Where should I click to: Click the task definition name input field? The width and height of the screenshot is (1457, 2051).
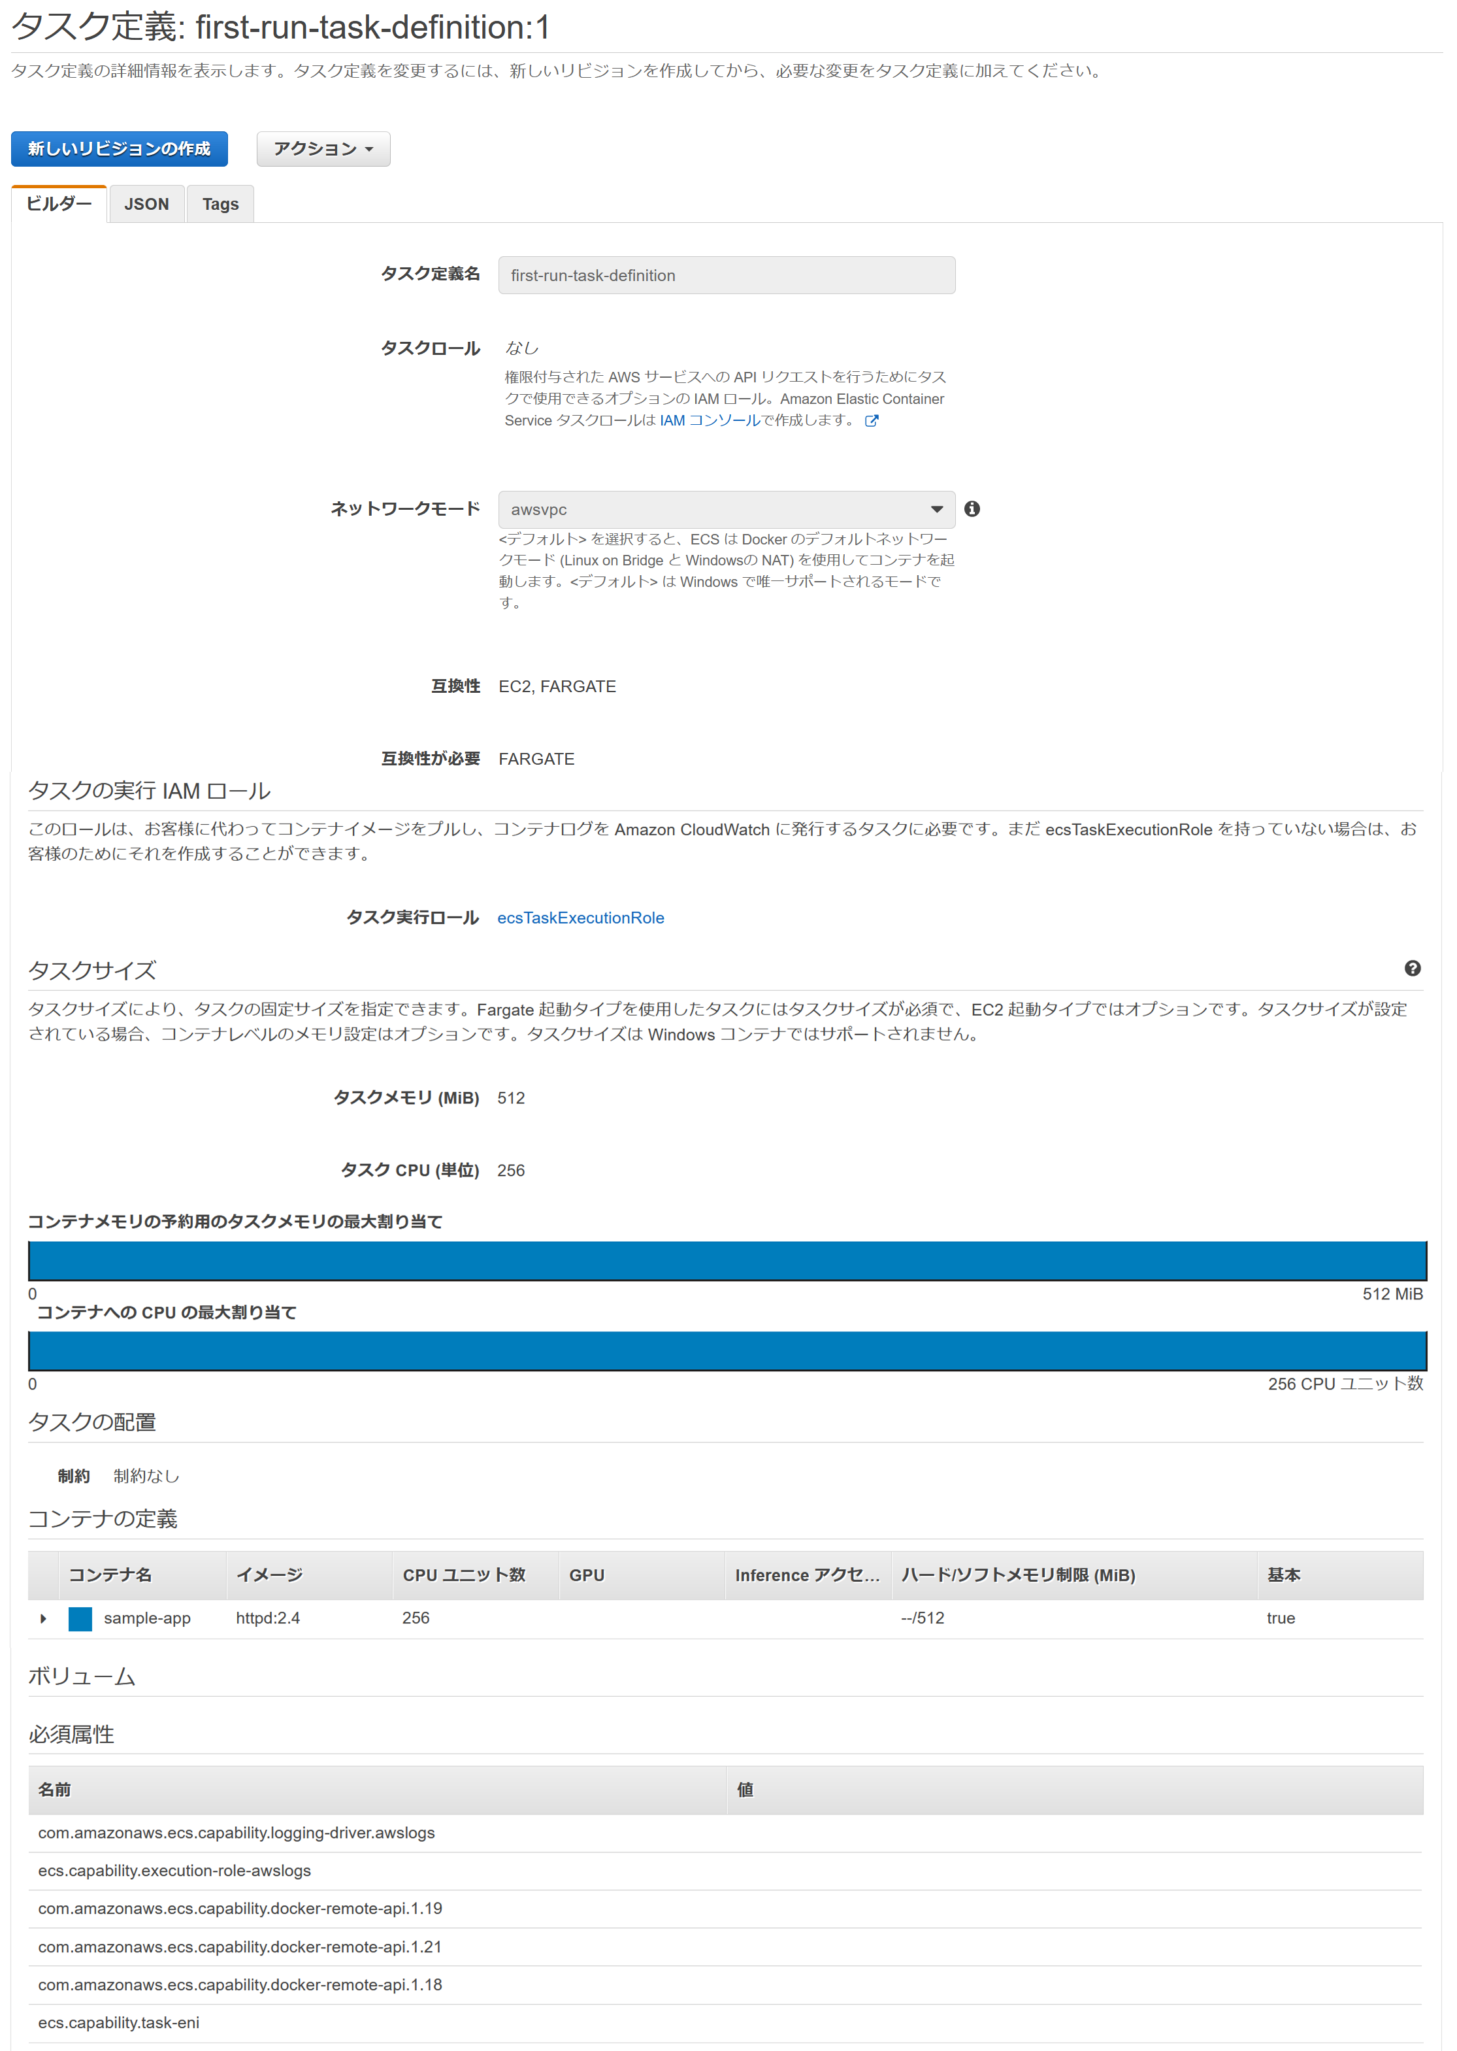(x=727, y=275)
